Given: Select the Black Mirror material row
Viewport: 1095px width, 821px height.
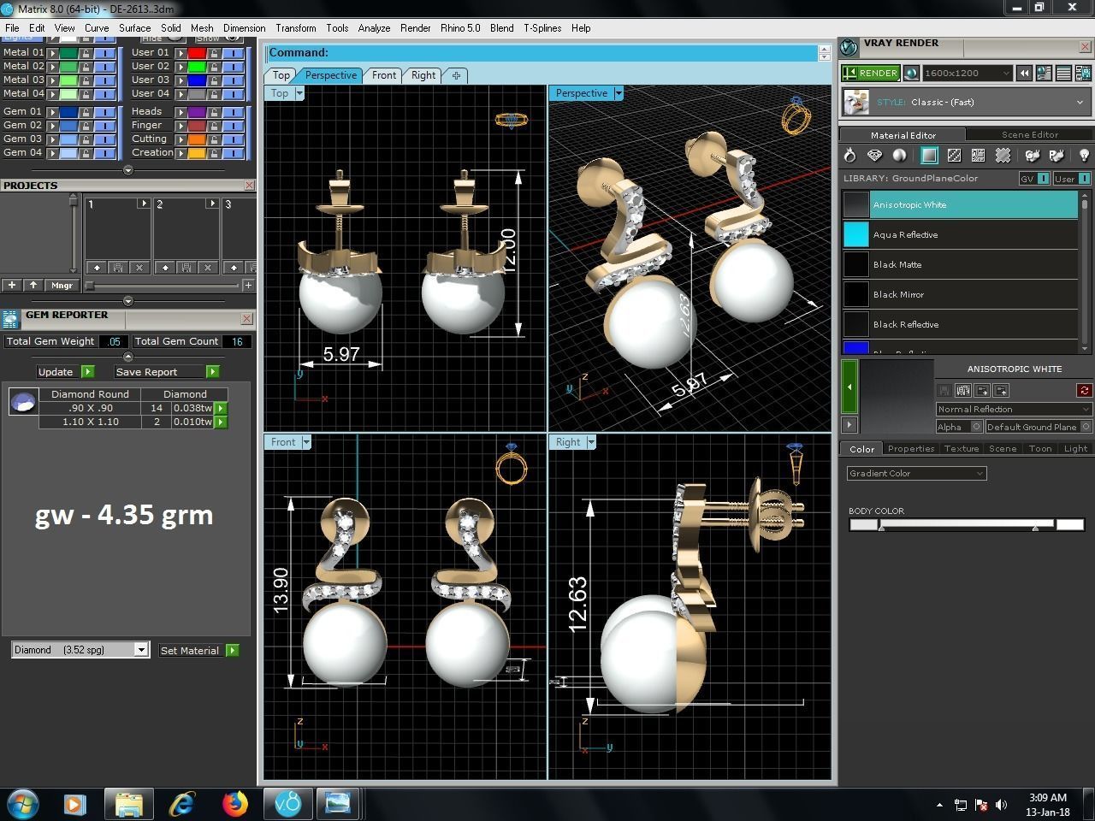Looking at the screenshot, I should (960, 294).
